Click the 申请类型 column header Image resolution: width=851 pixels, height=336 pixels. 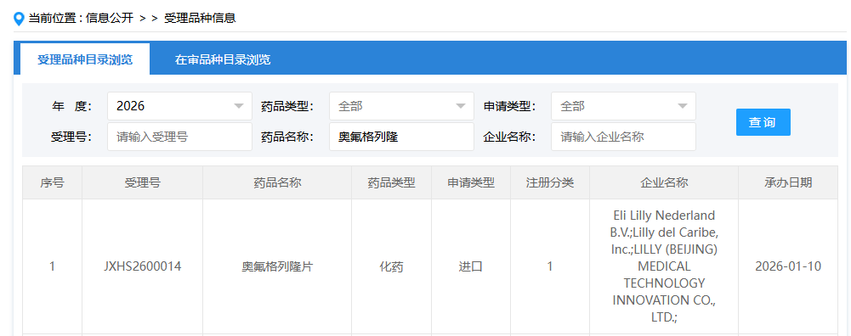pos(471,182)
